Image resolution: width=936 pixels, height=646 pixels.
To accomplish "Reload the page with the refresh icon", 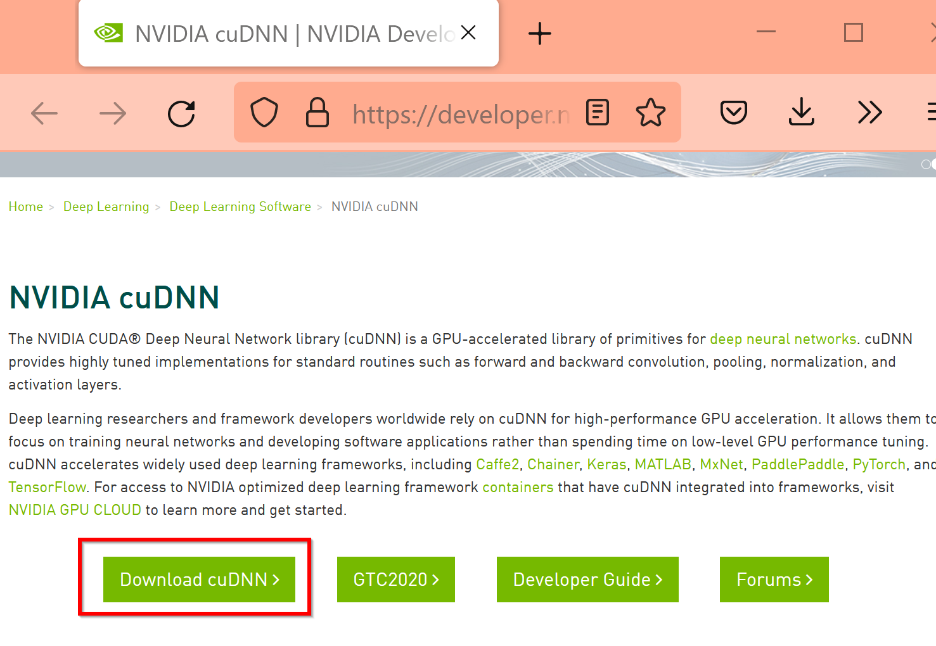I will [181, 114].
